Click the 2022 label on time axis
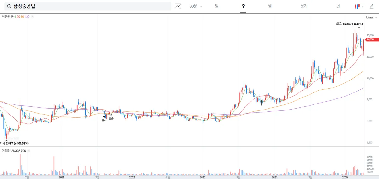The width and height of the screenshot is (379, 179). (x=132, y=177)
